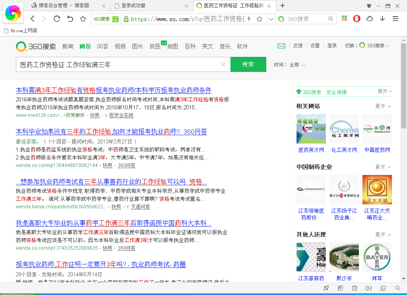Click the browser back arrow
The width and height of the screenshot is (407, 295).
pos(33,19)
